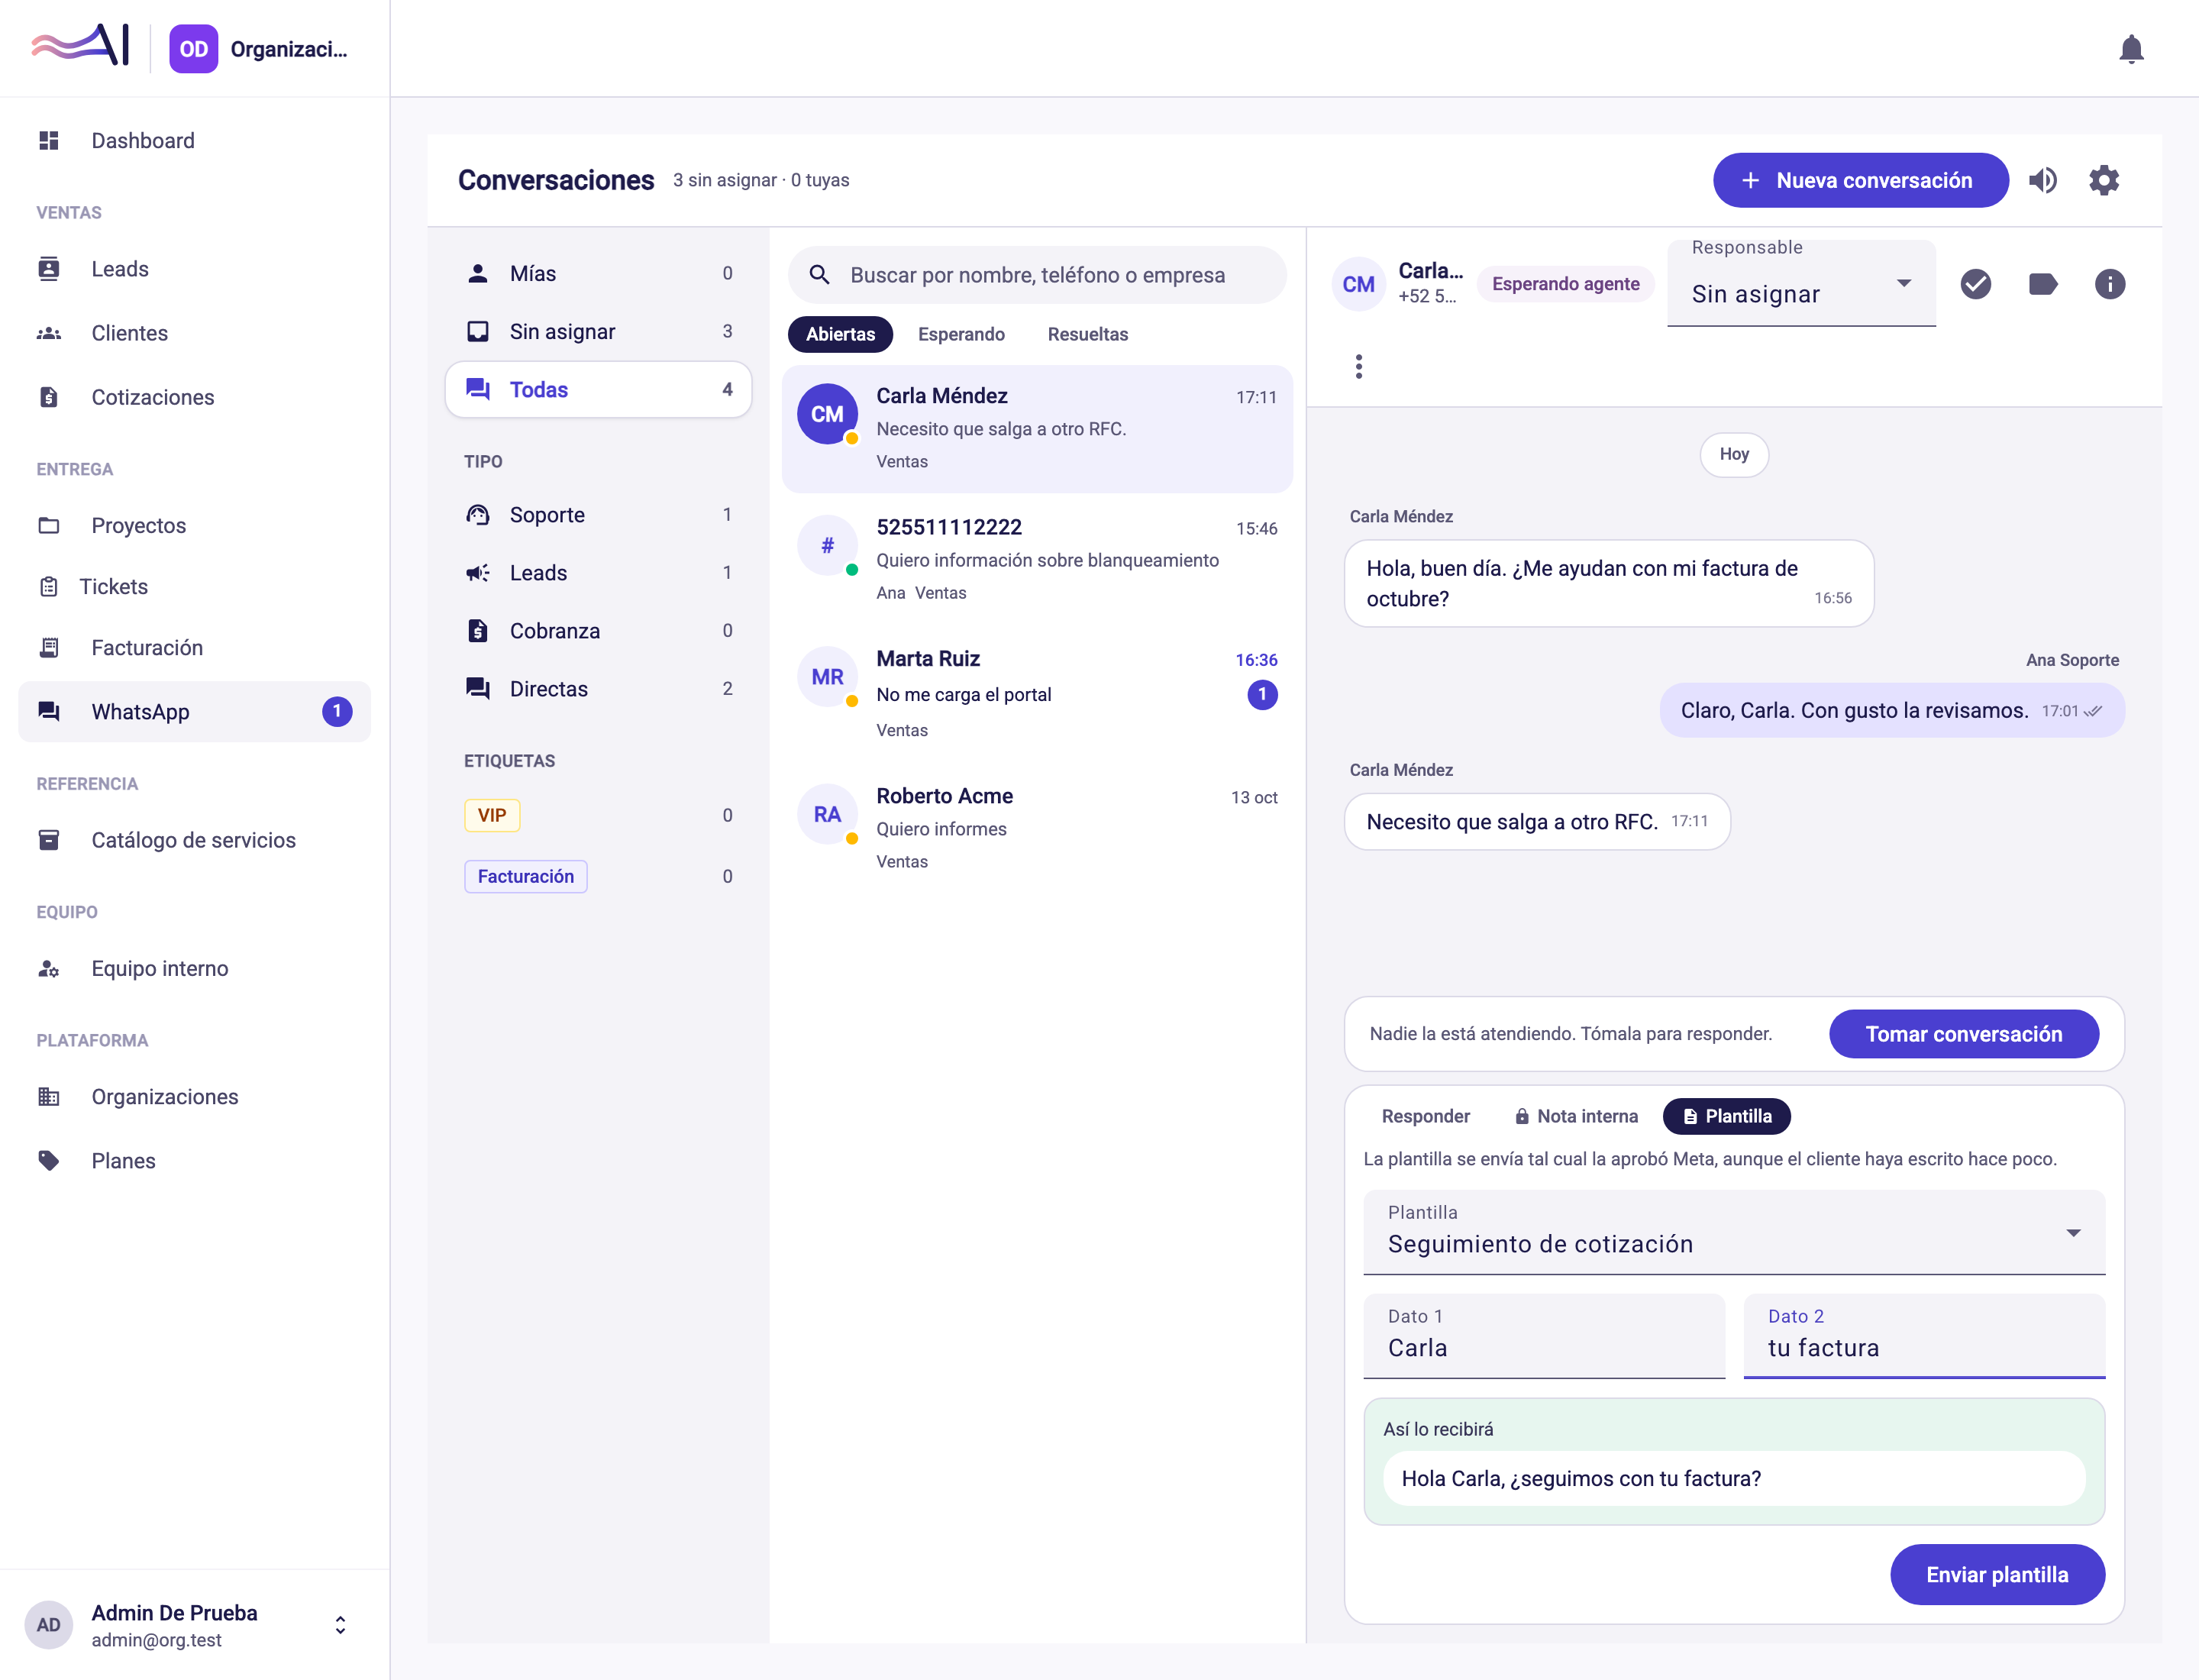The height and width of the screenshot is (1680, 2199).
Task: Filter conversations by Sin asignar
Action: click(x=598, y=331)
